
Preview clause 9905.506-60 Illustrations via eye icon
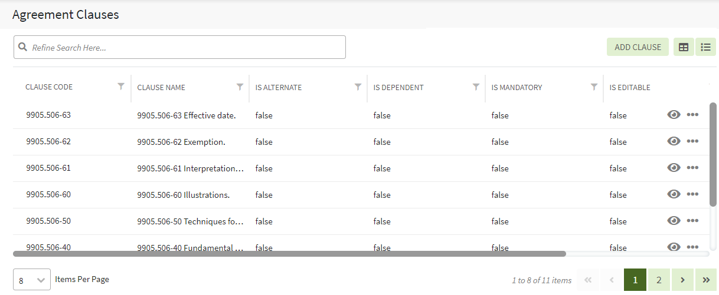[674, 194]
